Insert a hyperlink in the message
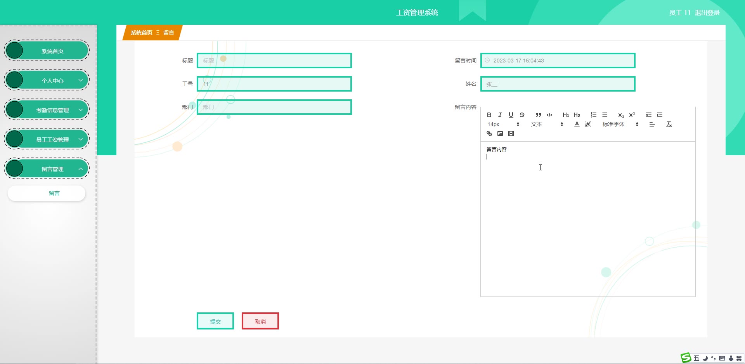This screenshot has height=364, width=745. (489, 133)
